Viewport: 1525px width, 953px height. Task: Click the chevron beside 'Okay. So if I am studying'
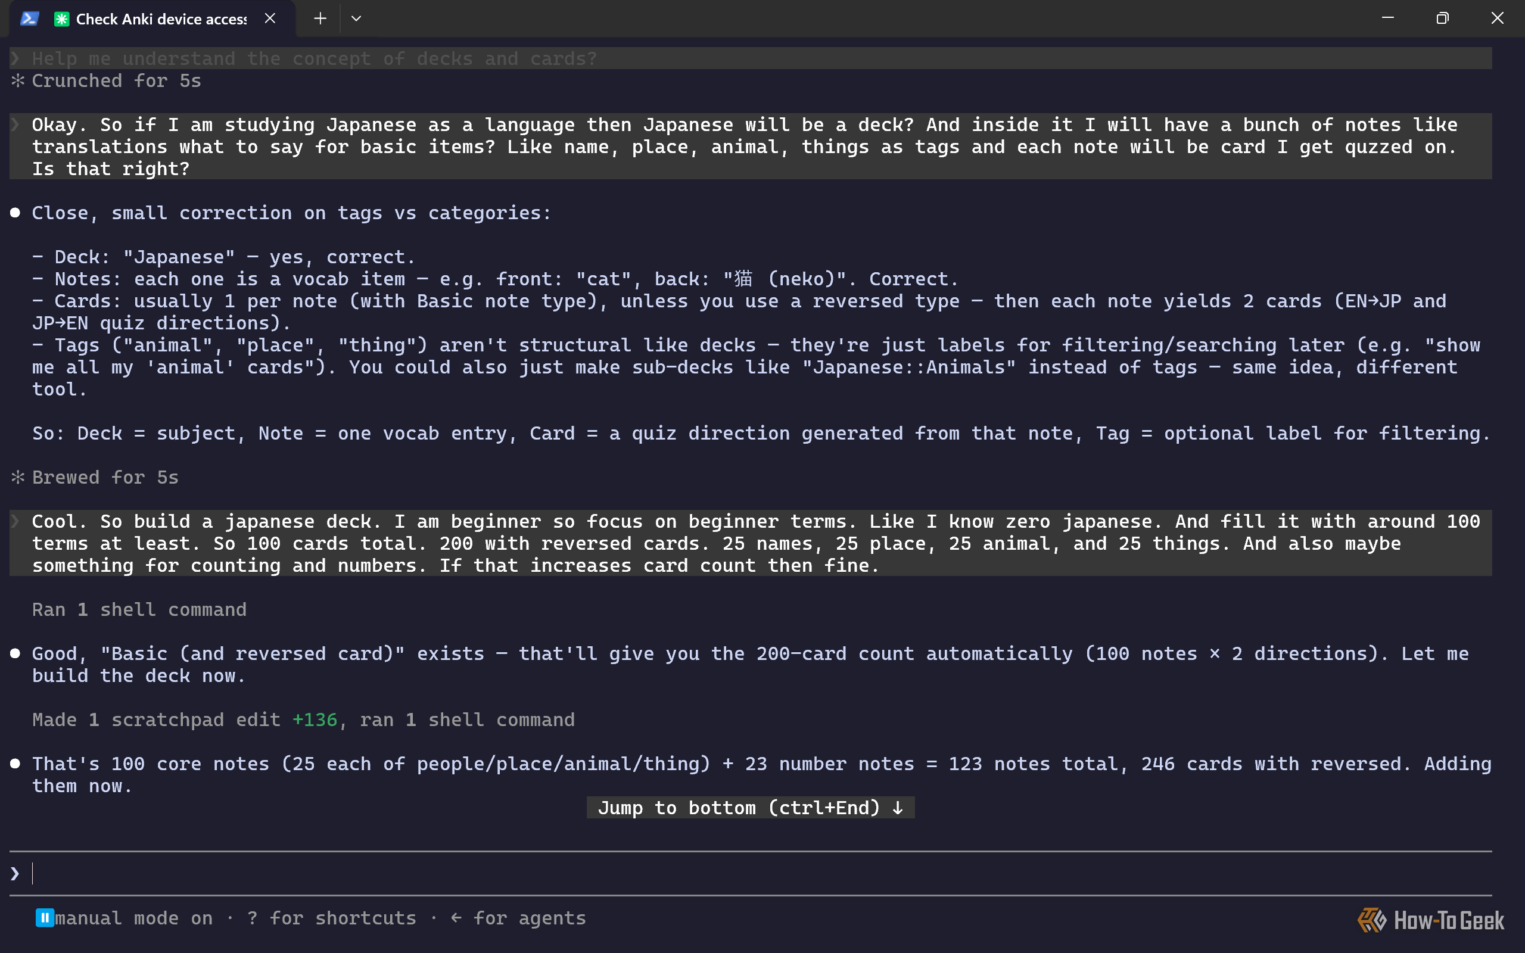tap(15, 124)
